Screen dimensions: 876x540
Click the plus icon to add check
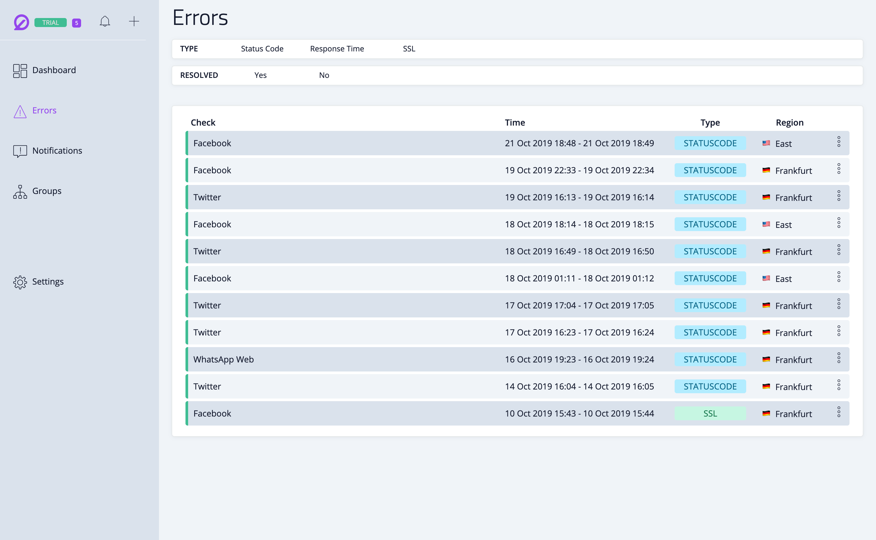[134, 21]
